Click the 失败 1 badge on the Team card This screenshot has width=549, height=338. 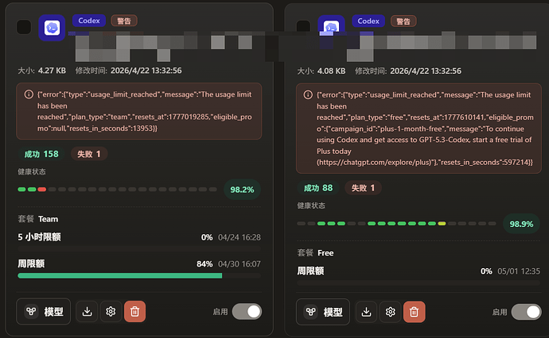[x=89, y=154]
